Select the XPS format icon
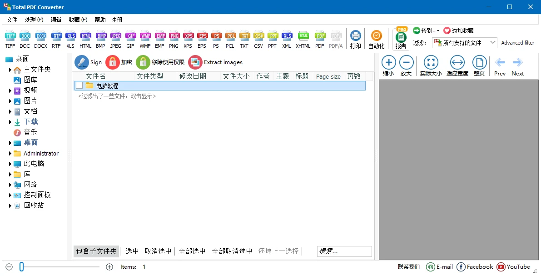The image size is (541, 276). pyautogui.click(x=188, y=39)
